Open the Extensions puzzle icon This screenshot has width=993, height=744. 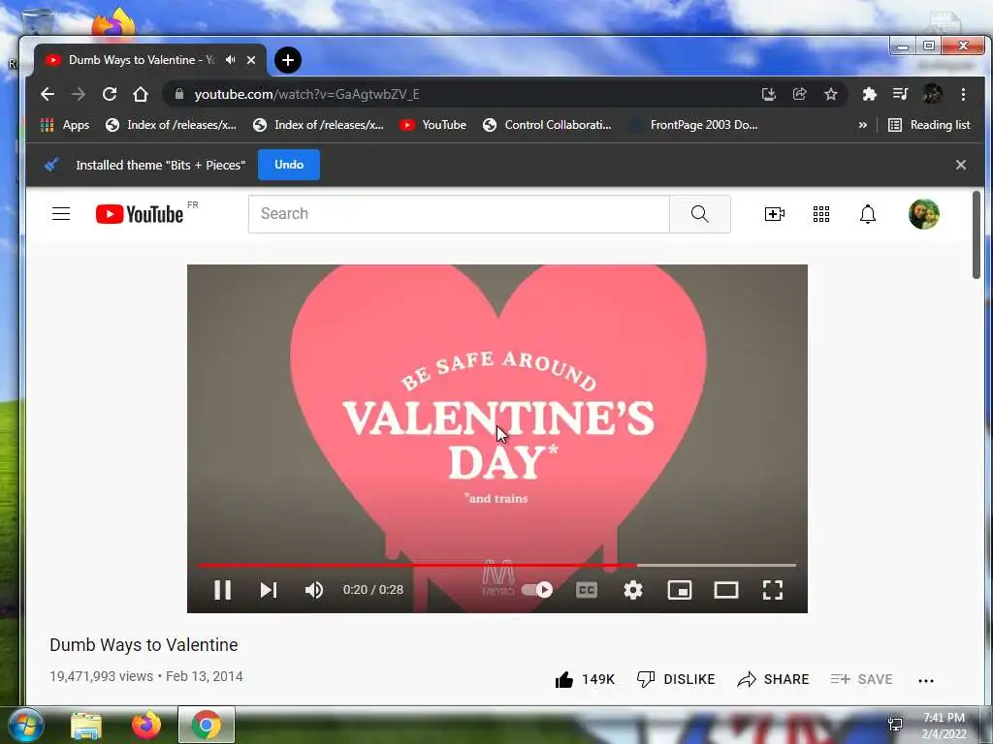[870, 94]
